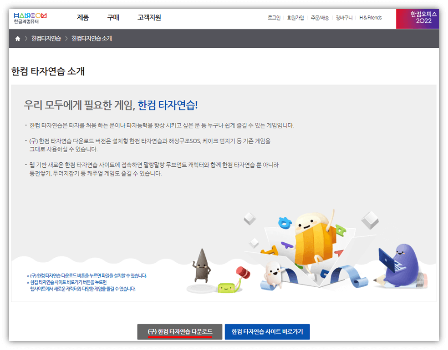Click the note about 사이트 바로가기 버튼
Image resolution: width=448 pixels, height=350 pixels.
click(x=81, y=285)
